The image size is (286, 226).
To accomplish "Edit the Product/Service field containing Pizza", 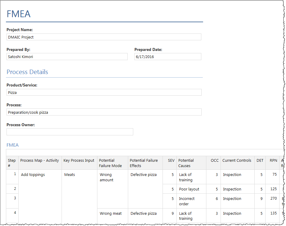I will click(x=104, y=92).
